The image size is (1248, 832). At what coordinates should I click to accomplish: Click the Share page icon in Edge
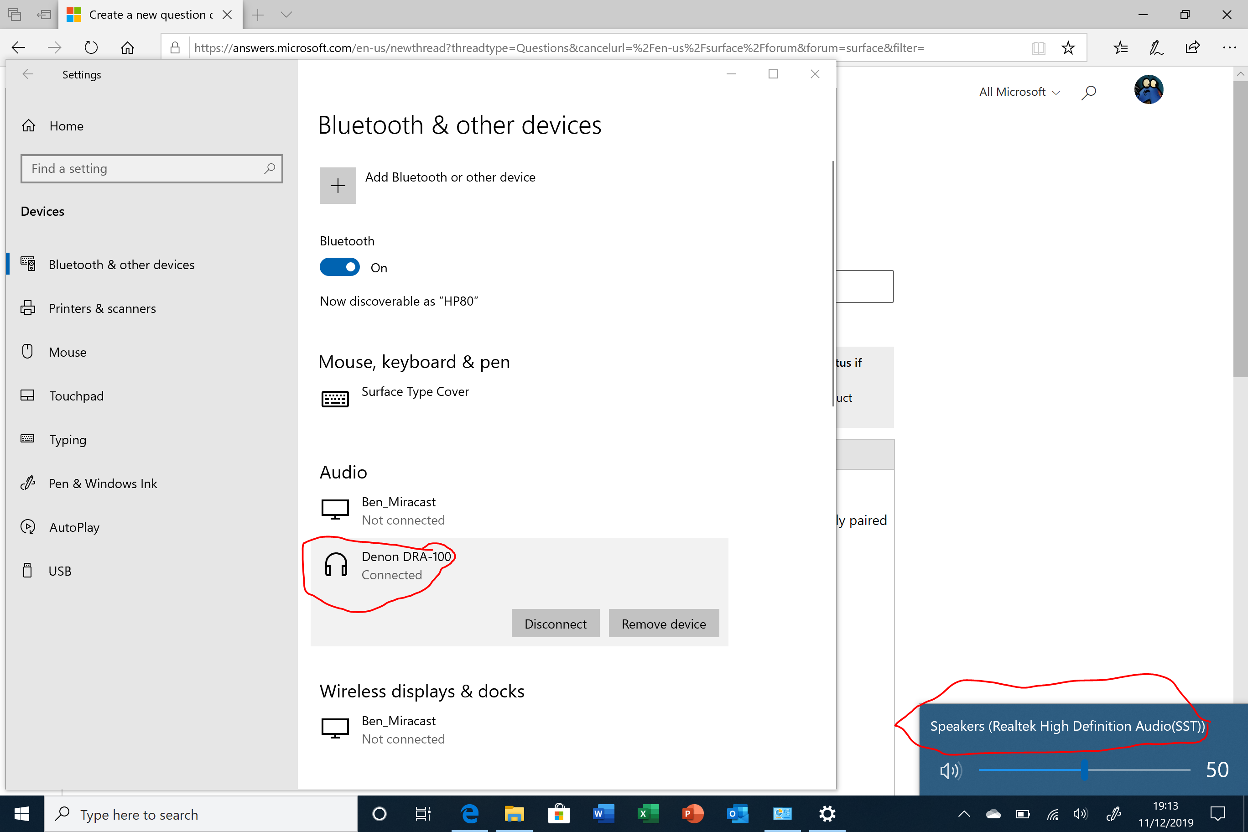coord(1192,48)
